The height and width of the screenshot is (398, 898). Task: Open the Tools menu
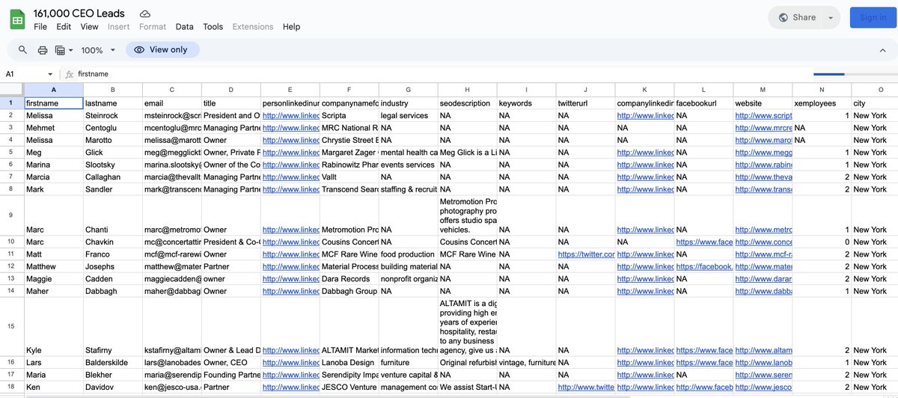click(x=213, y=26)
